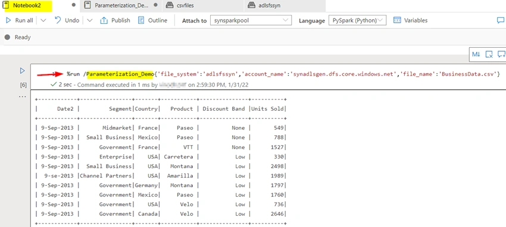Click the clear output cell icon
The image size is (506, 227).
click(x=489, y=54)
